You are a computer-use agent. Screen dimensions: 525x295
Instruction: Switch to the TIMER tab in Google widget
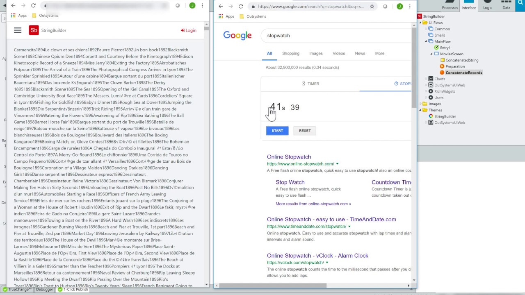click(x=310, y=84)
